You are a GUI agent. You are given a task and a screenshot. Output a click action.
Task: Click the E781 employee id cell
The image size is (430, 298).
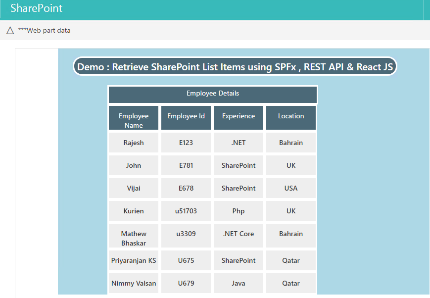pos(186,166)
